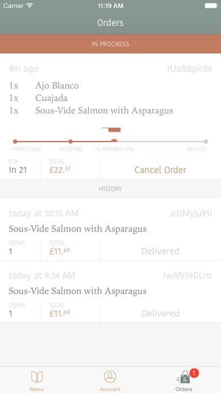Open the Menu book icon
The image size is (221, 393).
pos(37,377)
